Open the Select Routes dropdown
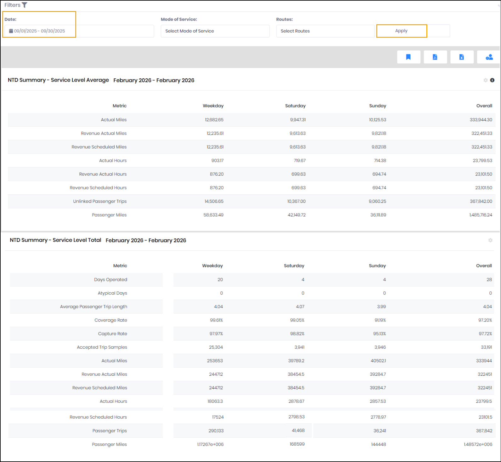Viewport: 501px width, 462px height. (325, 31)
